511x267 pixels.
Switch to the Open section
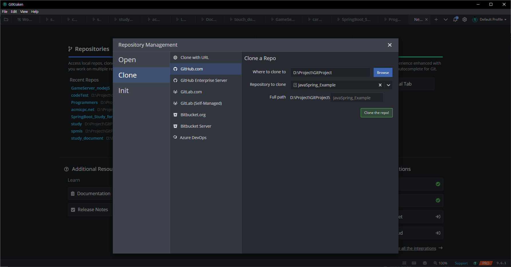click(141, 60)
